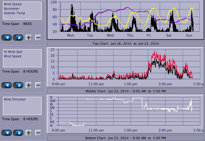Select Hi Wind Spd in the middle list

click(x=13, y=52)
